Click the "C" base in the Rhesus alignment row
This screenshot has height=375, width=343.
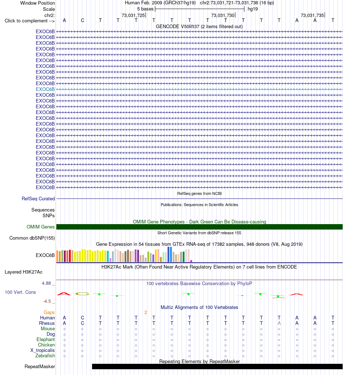[83, 323]
